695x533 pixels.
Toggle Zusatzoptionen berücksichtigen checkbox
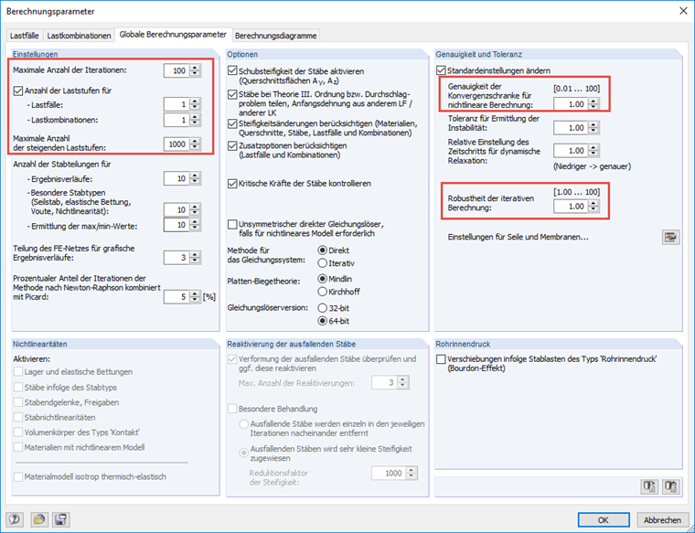coord(232,145)
